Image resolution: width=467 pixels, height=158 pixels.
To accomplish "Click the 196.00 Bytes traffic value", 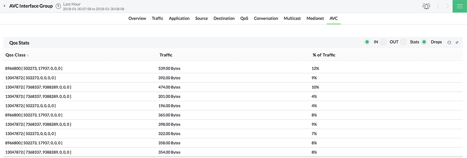I will point(169,106).
